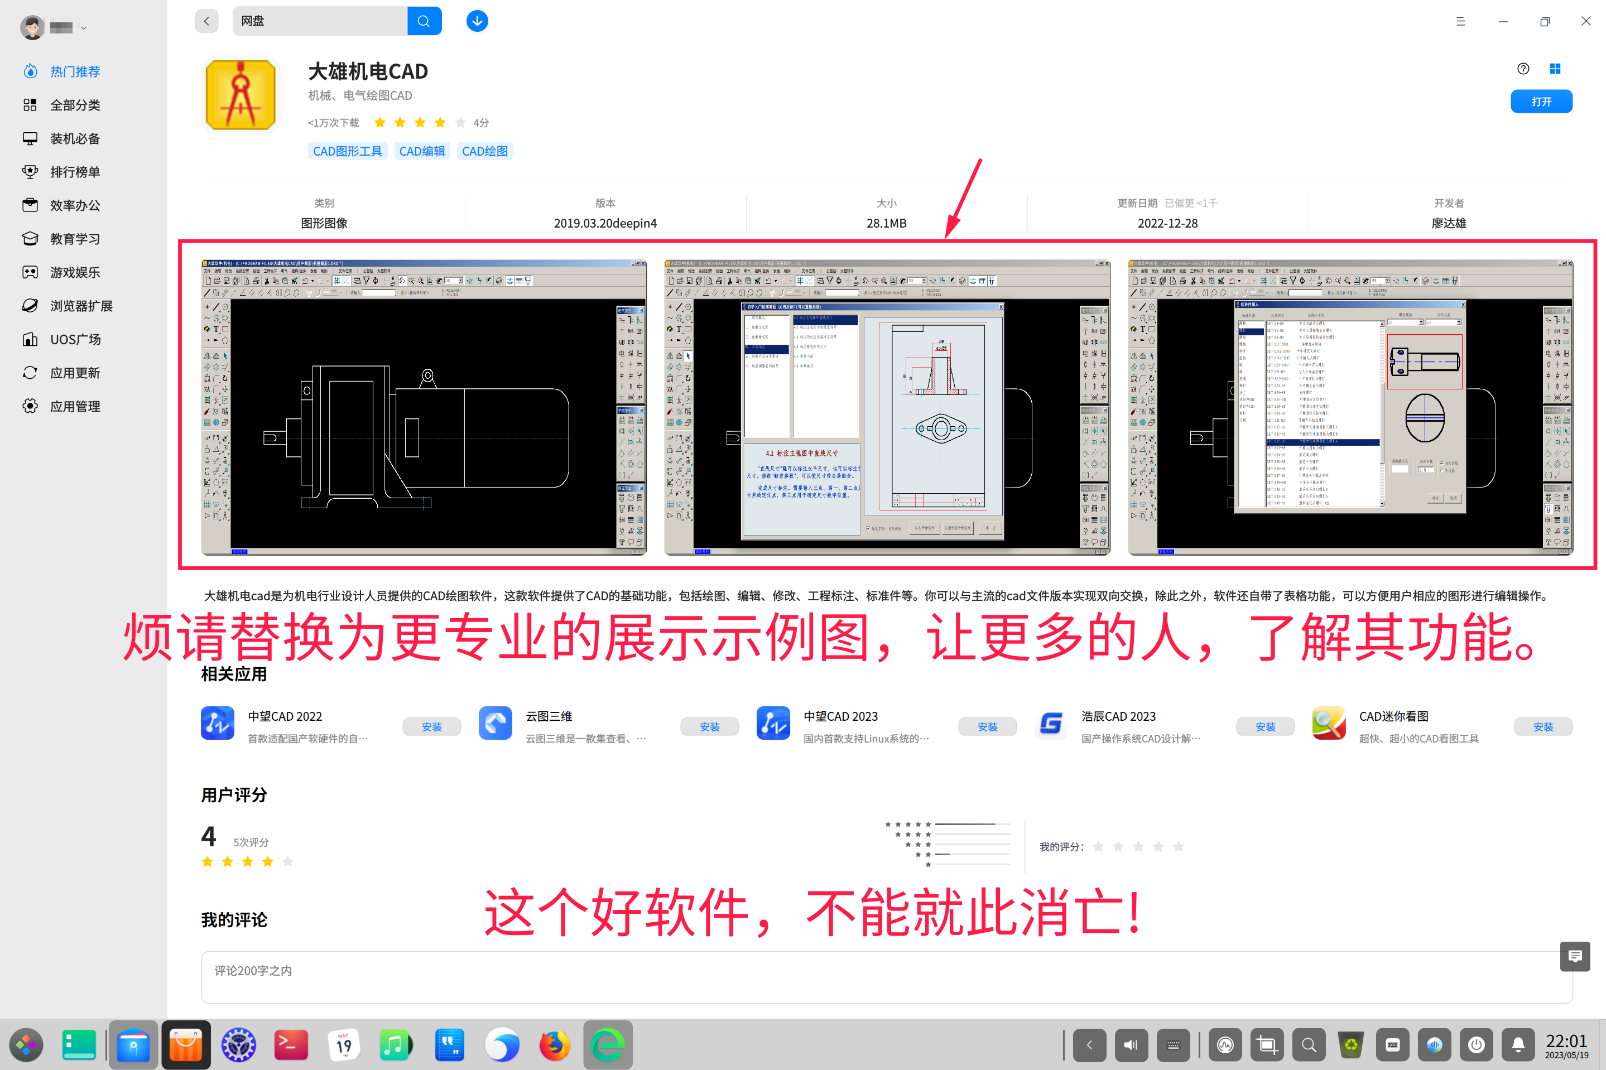The width and height of the screenshot is (1606, 1070).
Task: Install 中望CAD 2022
Action: pyautogui.click(x=431, y=727)
